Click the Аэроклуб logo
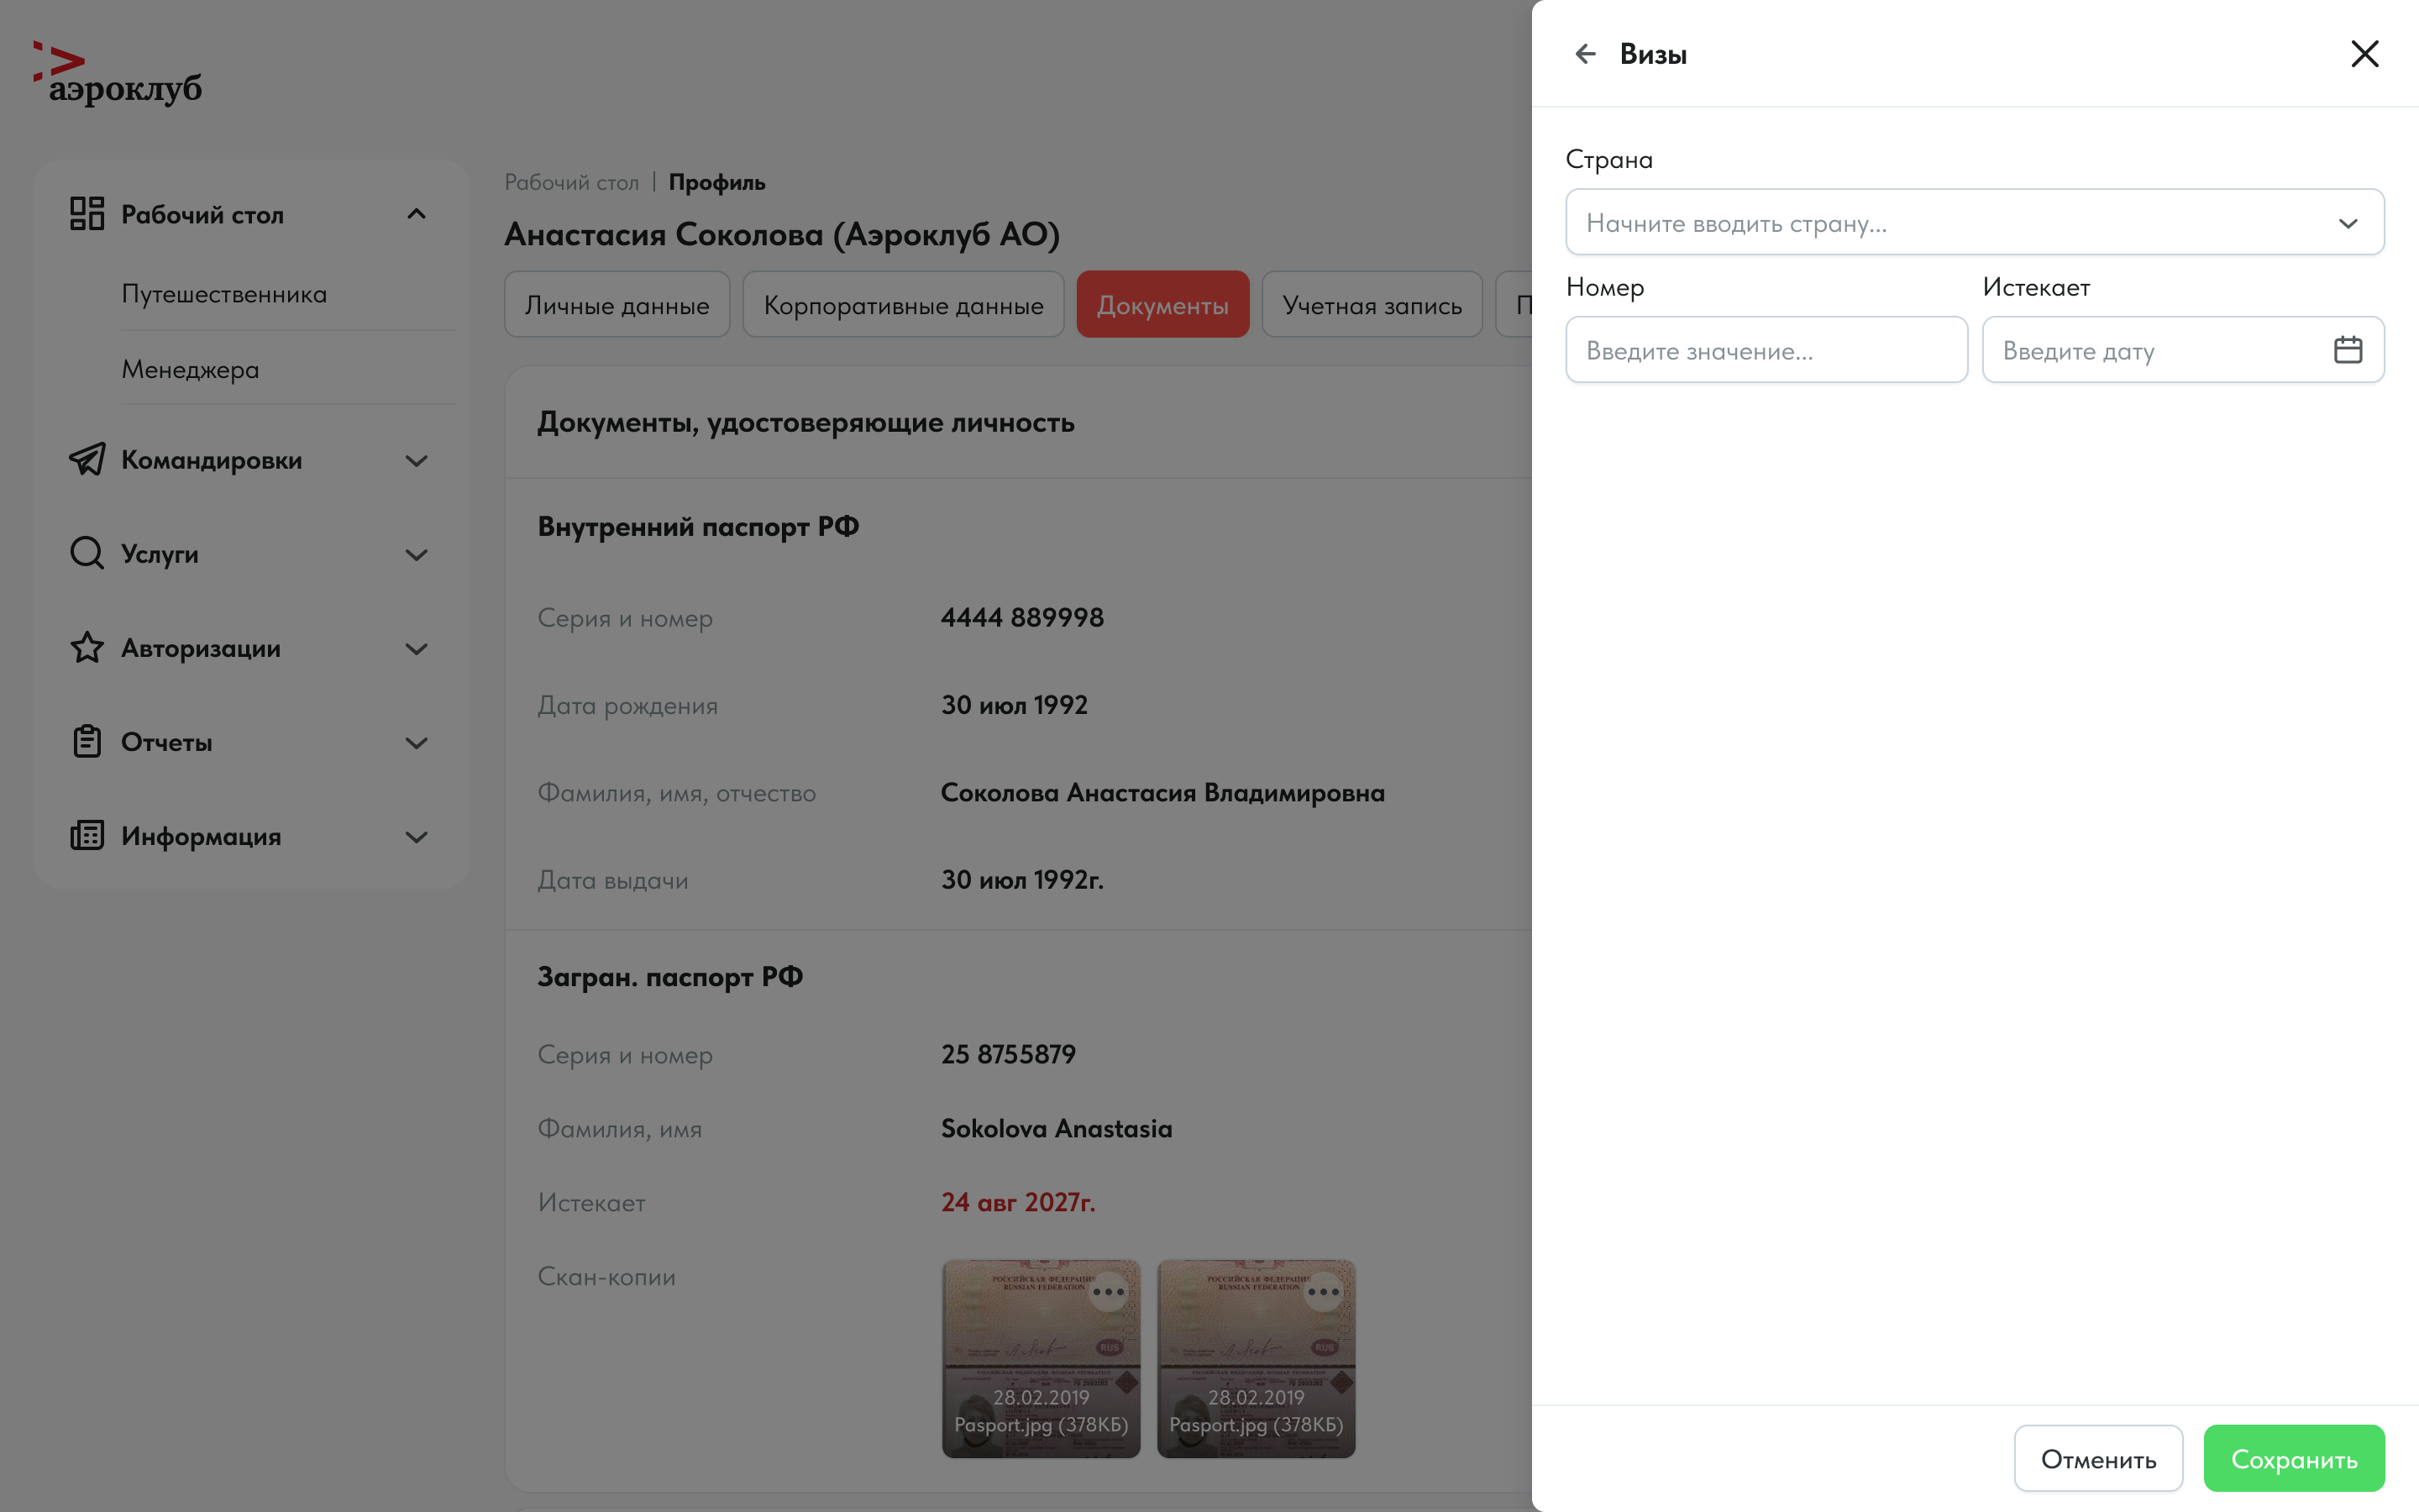 (118, 74)
